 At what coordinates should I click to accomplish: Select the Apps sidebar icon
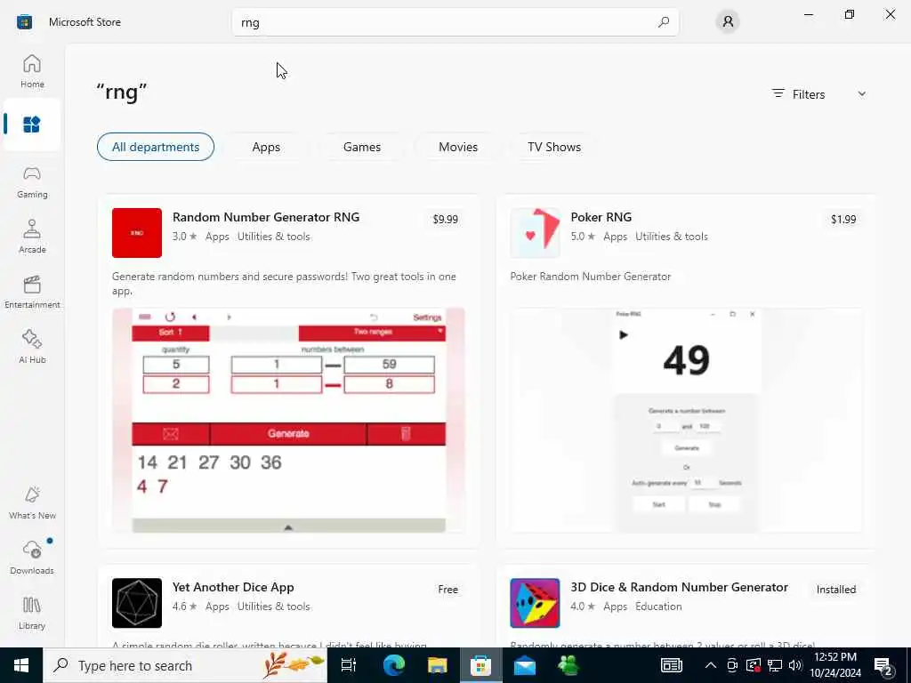(32, 125)
